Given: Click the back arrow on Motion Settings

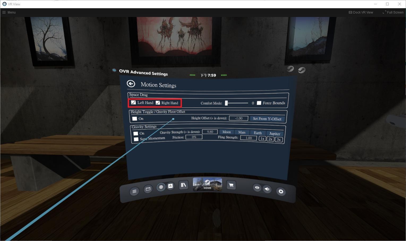Looking at the screenshot, I should click(x=131, y=84).
